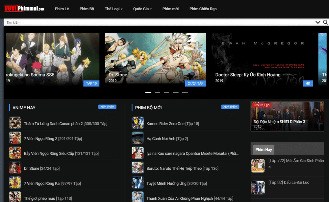The width and height of the screenshot is (329, 202).
Task: Select the Phim Hay tab
Action: (264, 149)
